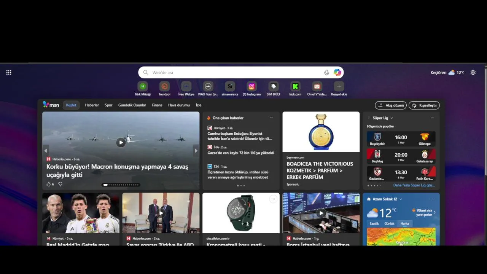The image size is (487, 274).
Task: Open the Instagram shortcut
Action: click(x=251, y=89)
